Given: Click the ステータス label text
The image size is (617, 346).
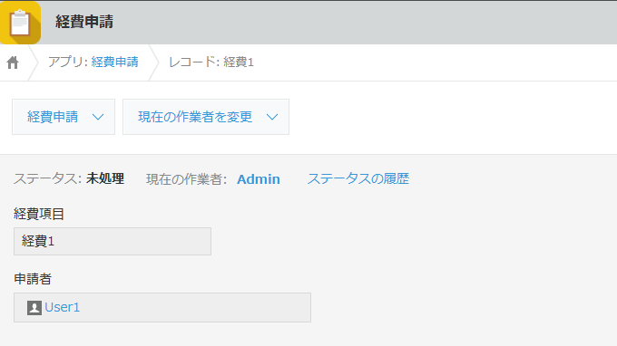Looking at the screenshot, I should coord(47,178).
